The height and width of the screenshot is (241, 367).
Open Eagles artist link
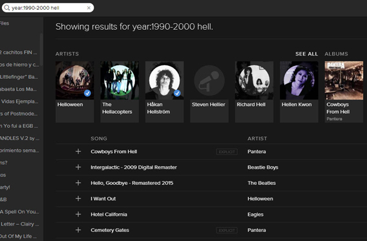[x=255, y=214]
